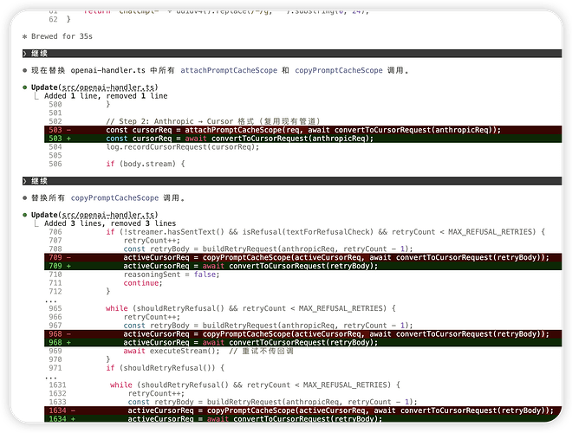The width and height of the screenshot is (572, 433).
Task: Click line 1633 const retryBody
Action: point(272,402)
